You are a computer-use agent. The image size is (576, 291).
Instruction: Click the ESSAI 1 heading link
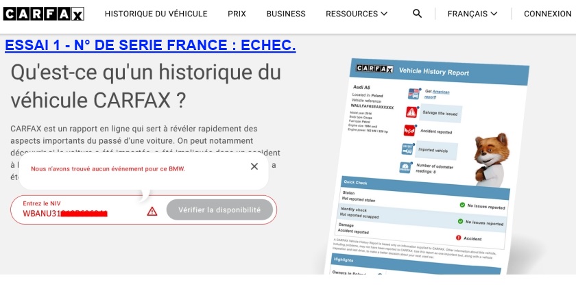click(150, 45)
